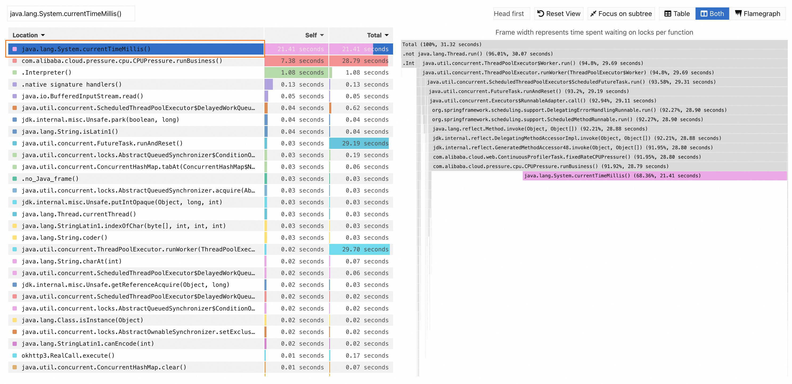This screenshot has height=384, width=792.
Task: Click the pink swatch beside System.currentTimeMillis()
Action: point(14,49)
